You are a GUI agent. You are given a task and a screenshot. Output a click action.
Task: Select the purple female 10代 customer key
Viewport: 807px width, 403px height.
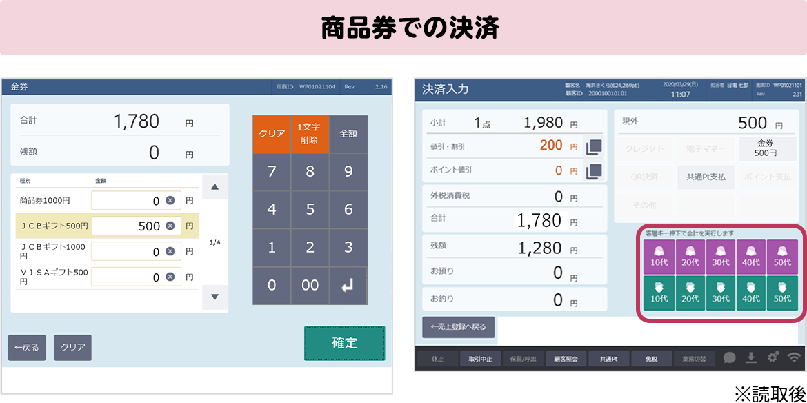(659, 256)
